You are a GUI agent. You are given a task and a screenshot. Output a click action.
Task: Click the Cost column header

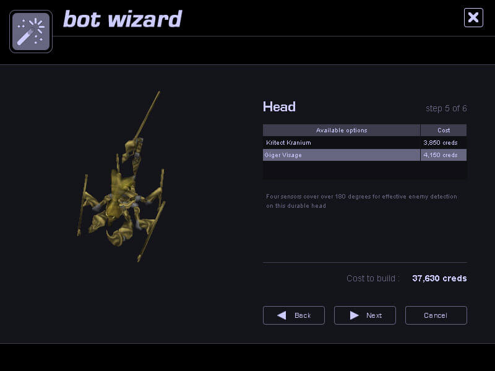click(x=444, y=130)
